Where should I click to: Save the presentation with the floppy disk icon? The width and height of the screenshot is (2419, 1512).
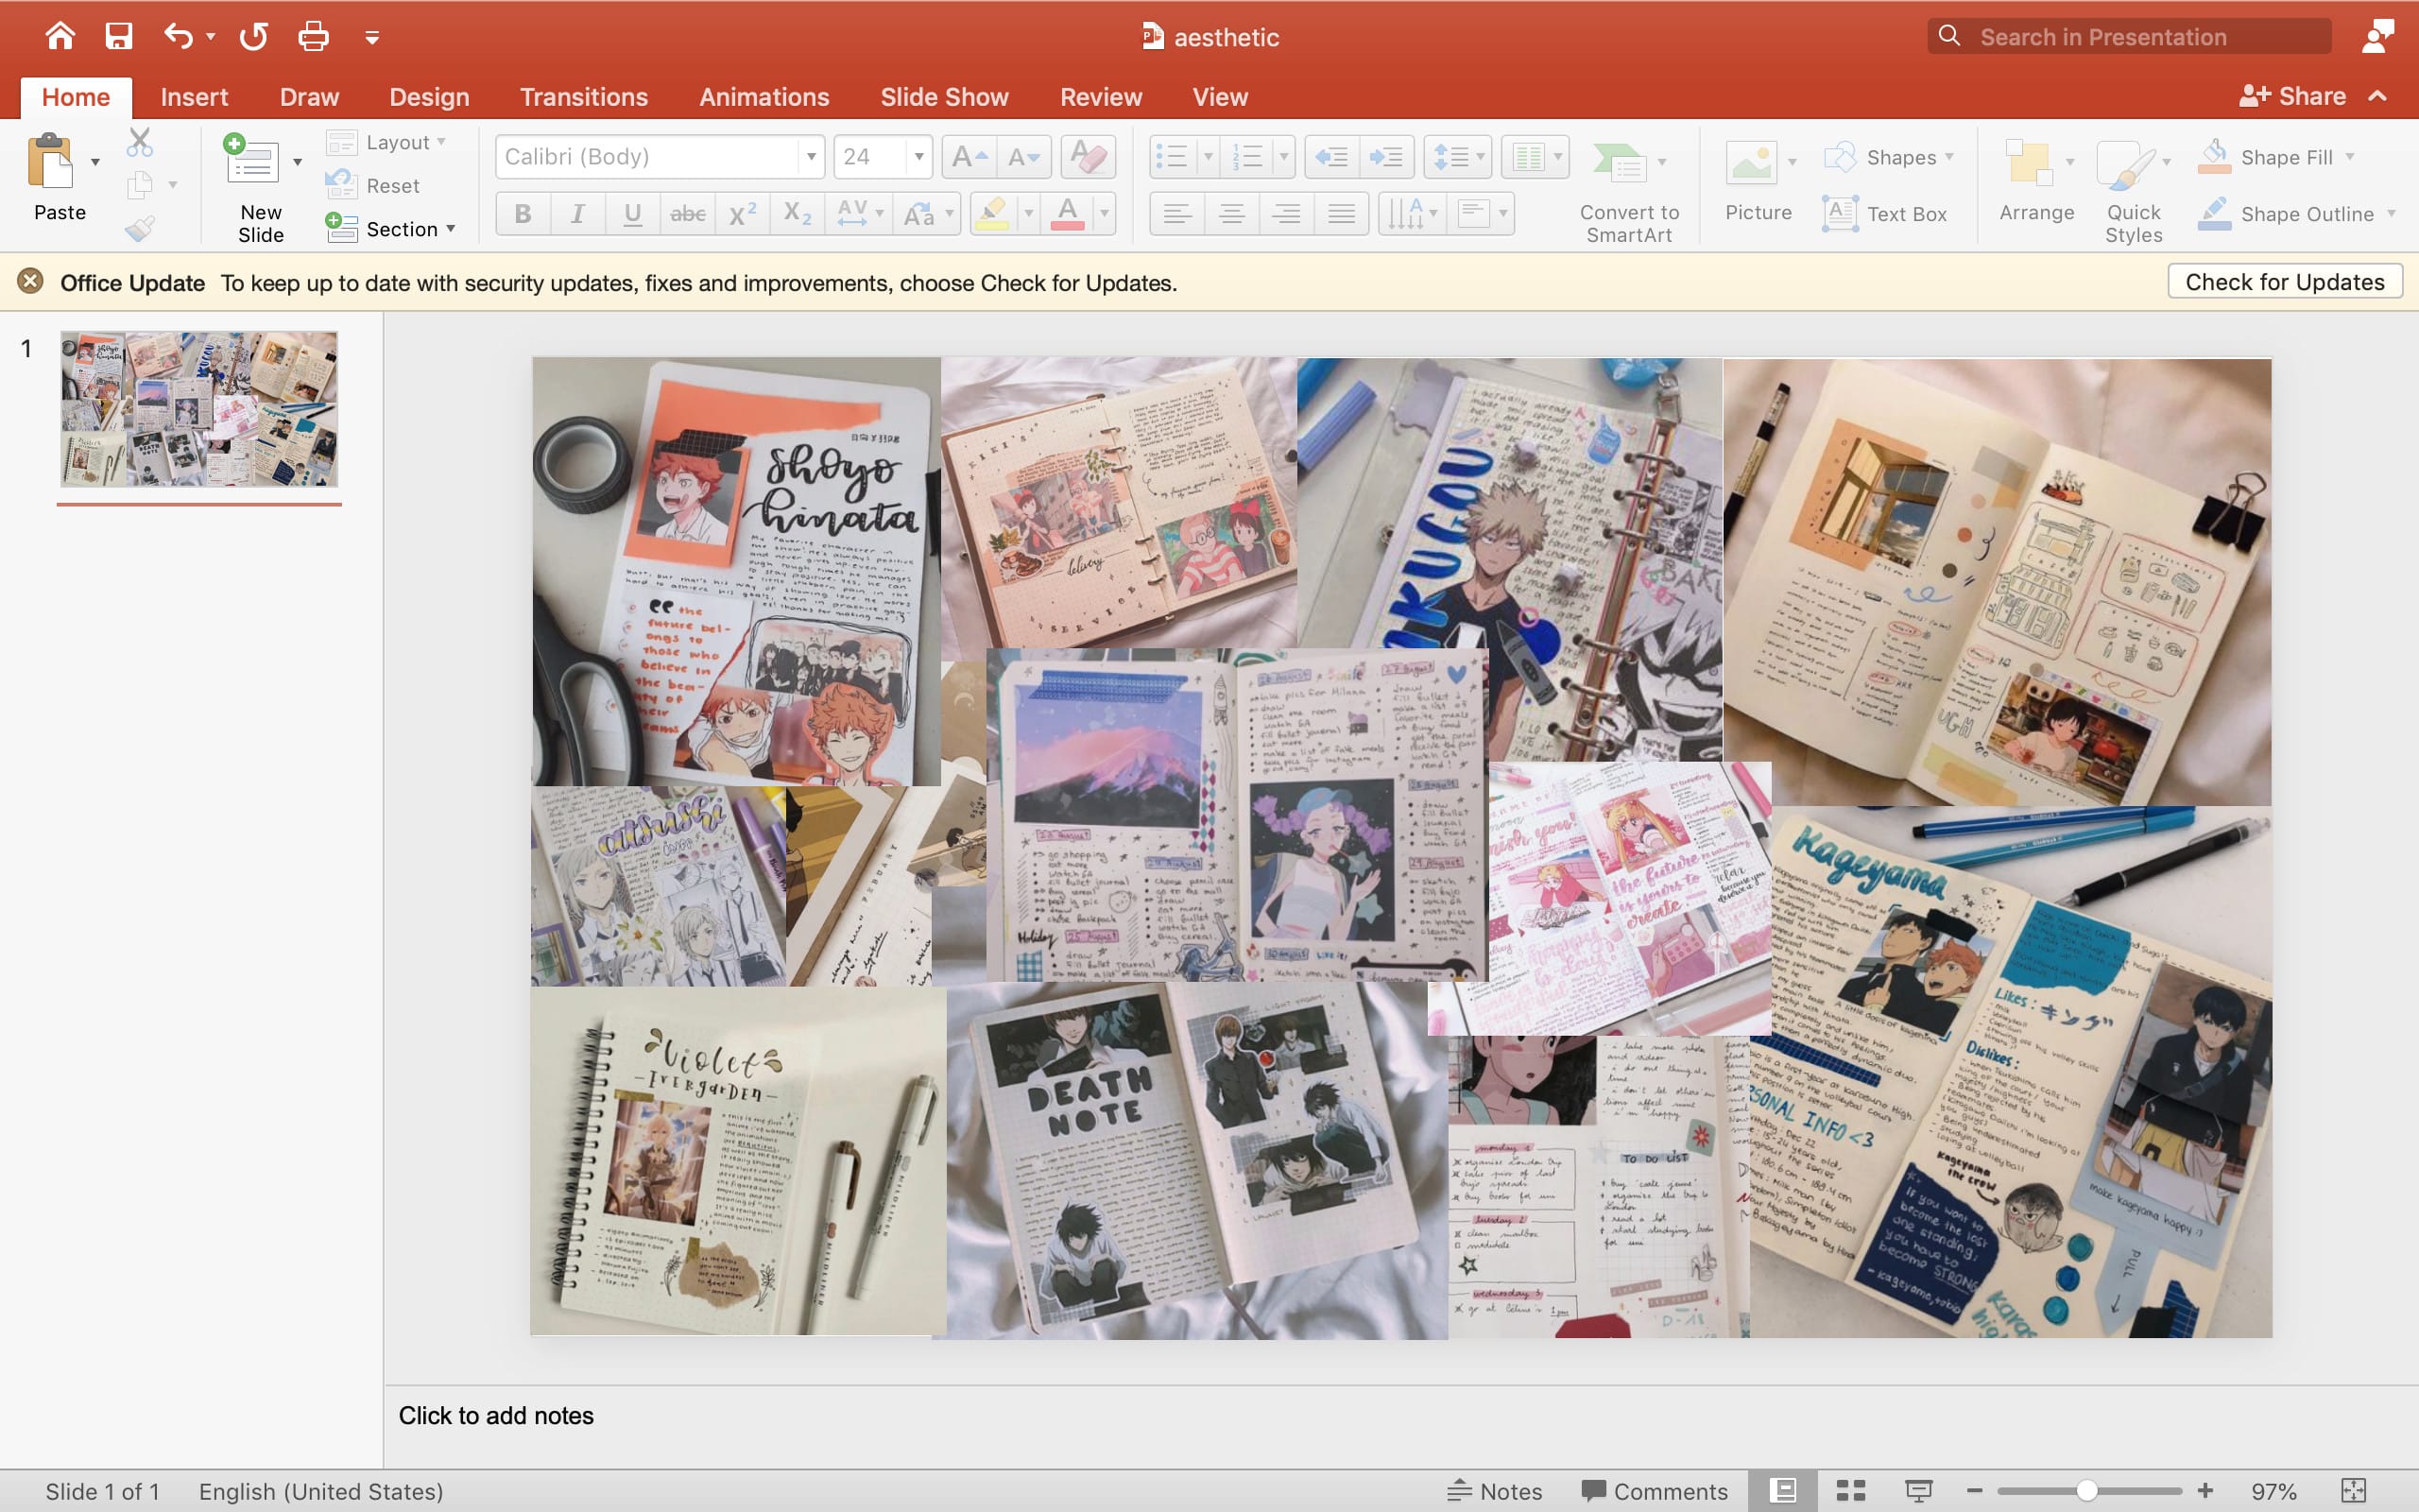pyautogui.click(x=119, y=37)
